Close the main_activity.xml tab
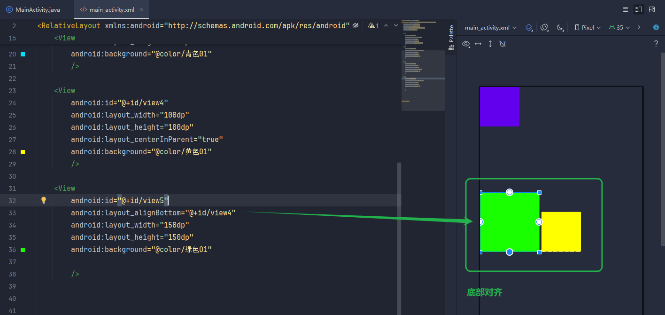Screen dimensions: 665x315 click(x=142, y=9)
